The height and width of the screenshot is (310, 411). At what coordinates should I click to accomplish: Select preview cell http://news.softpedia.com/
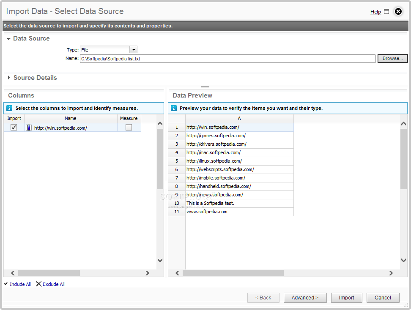click(239, 195)
